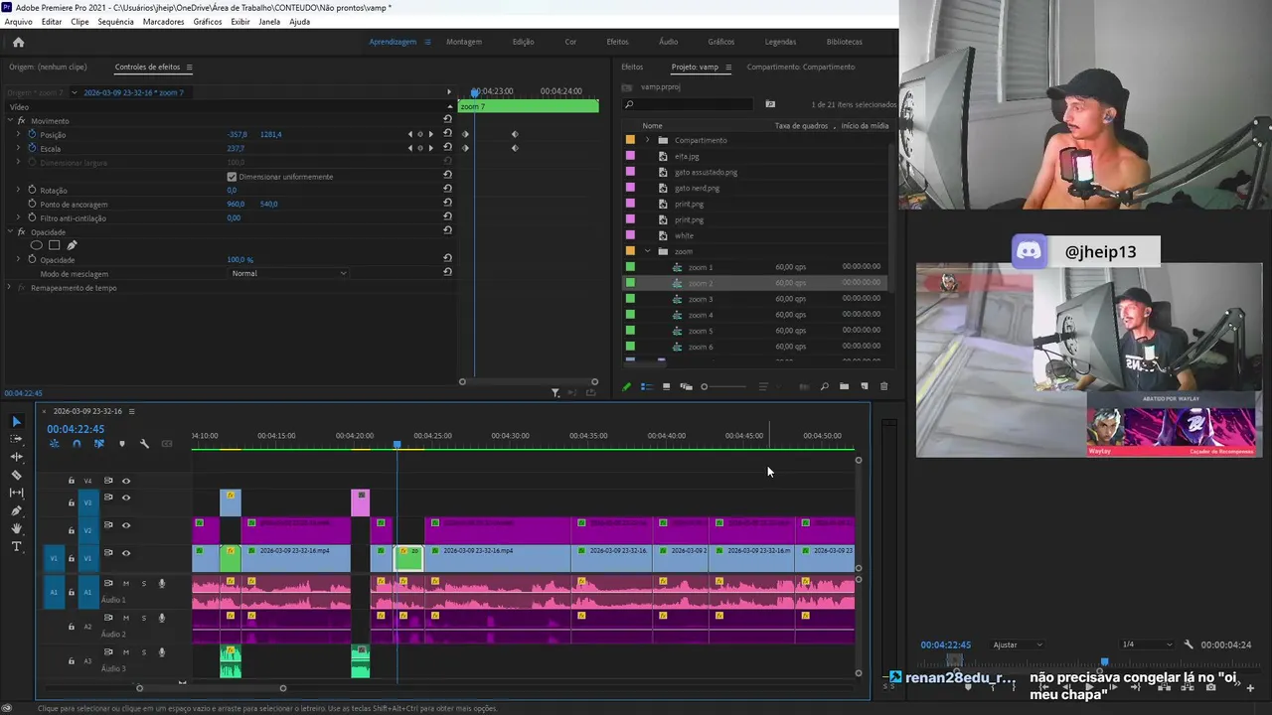Open the Efeitos panel tab
This screenshot has height=715, width=1272.
pos(632,67)
